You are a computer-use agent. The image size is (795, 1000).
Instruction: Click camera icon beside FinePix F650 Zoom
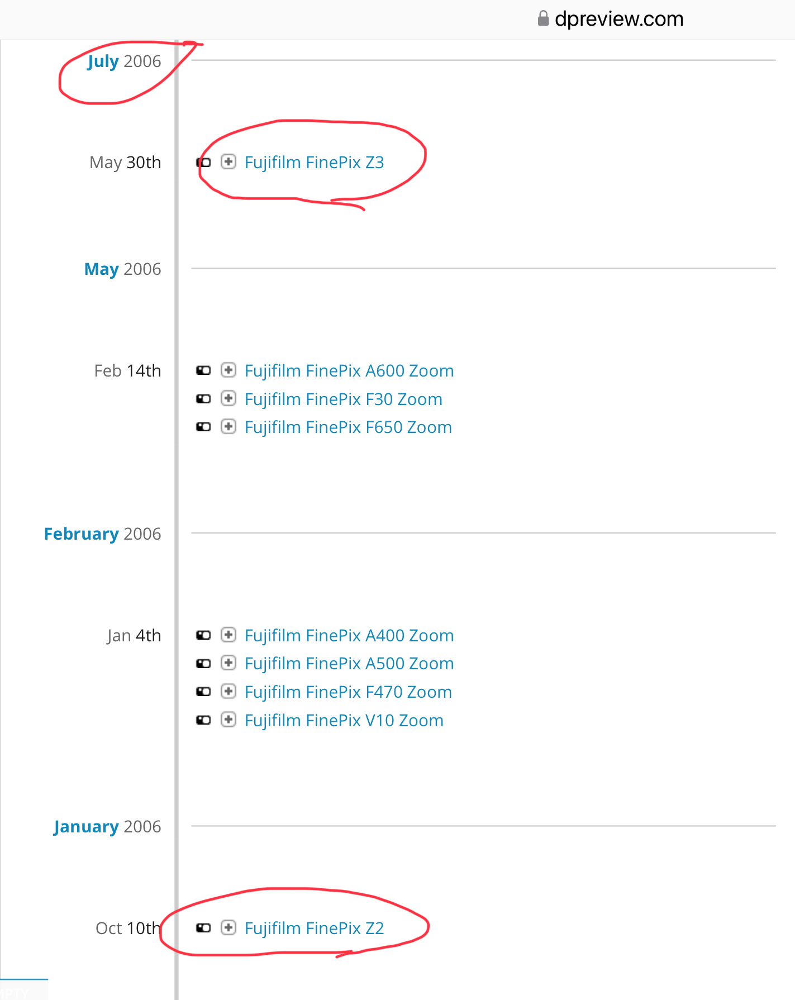pos(203,427)
